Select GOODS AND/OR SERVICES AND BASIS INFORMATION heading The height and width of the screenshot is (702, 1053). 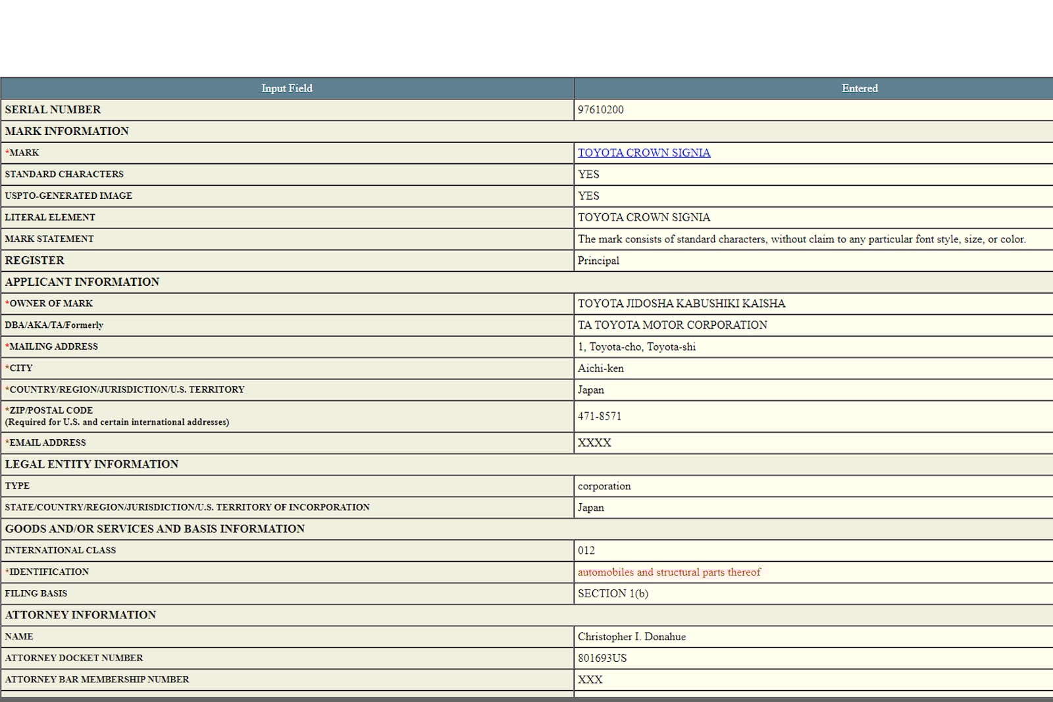click(x=155, y=529)
